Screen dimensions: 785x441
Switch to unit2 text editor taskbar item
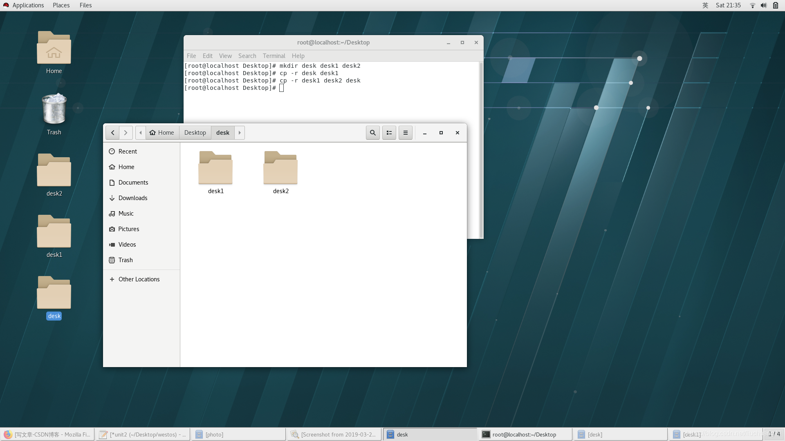pyautogui.click(x=143, y=434)
